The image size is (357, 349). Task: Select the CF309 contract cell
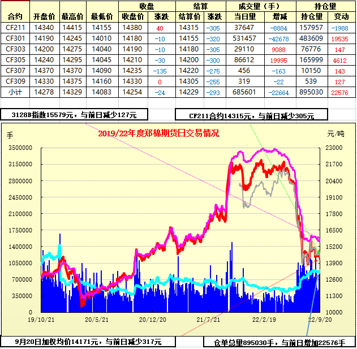(15, 81)
